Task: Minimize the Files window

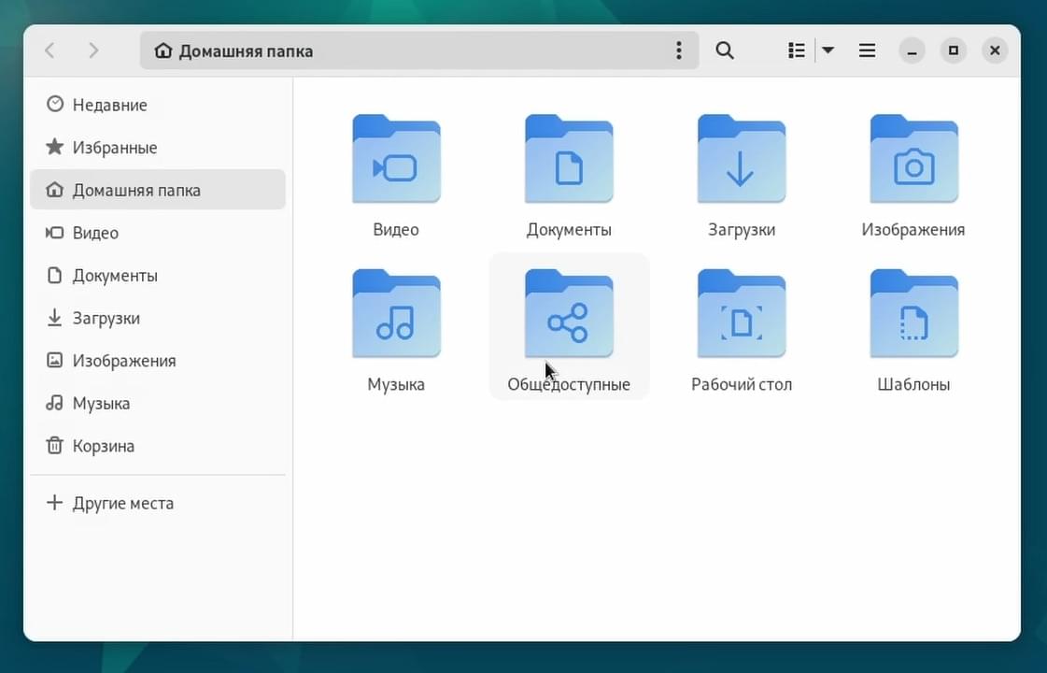Action: point(912,50)
